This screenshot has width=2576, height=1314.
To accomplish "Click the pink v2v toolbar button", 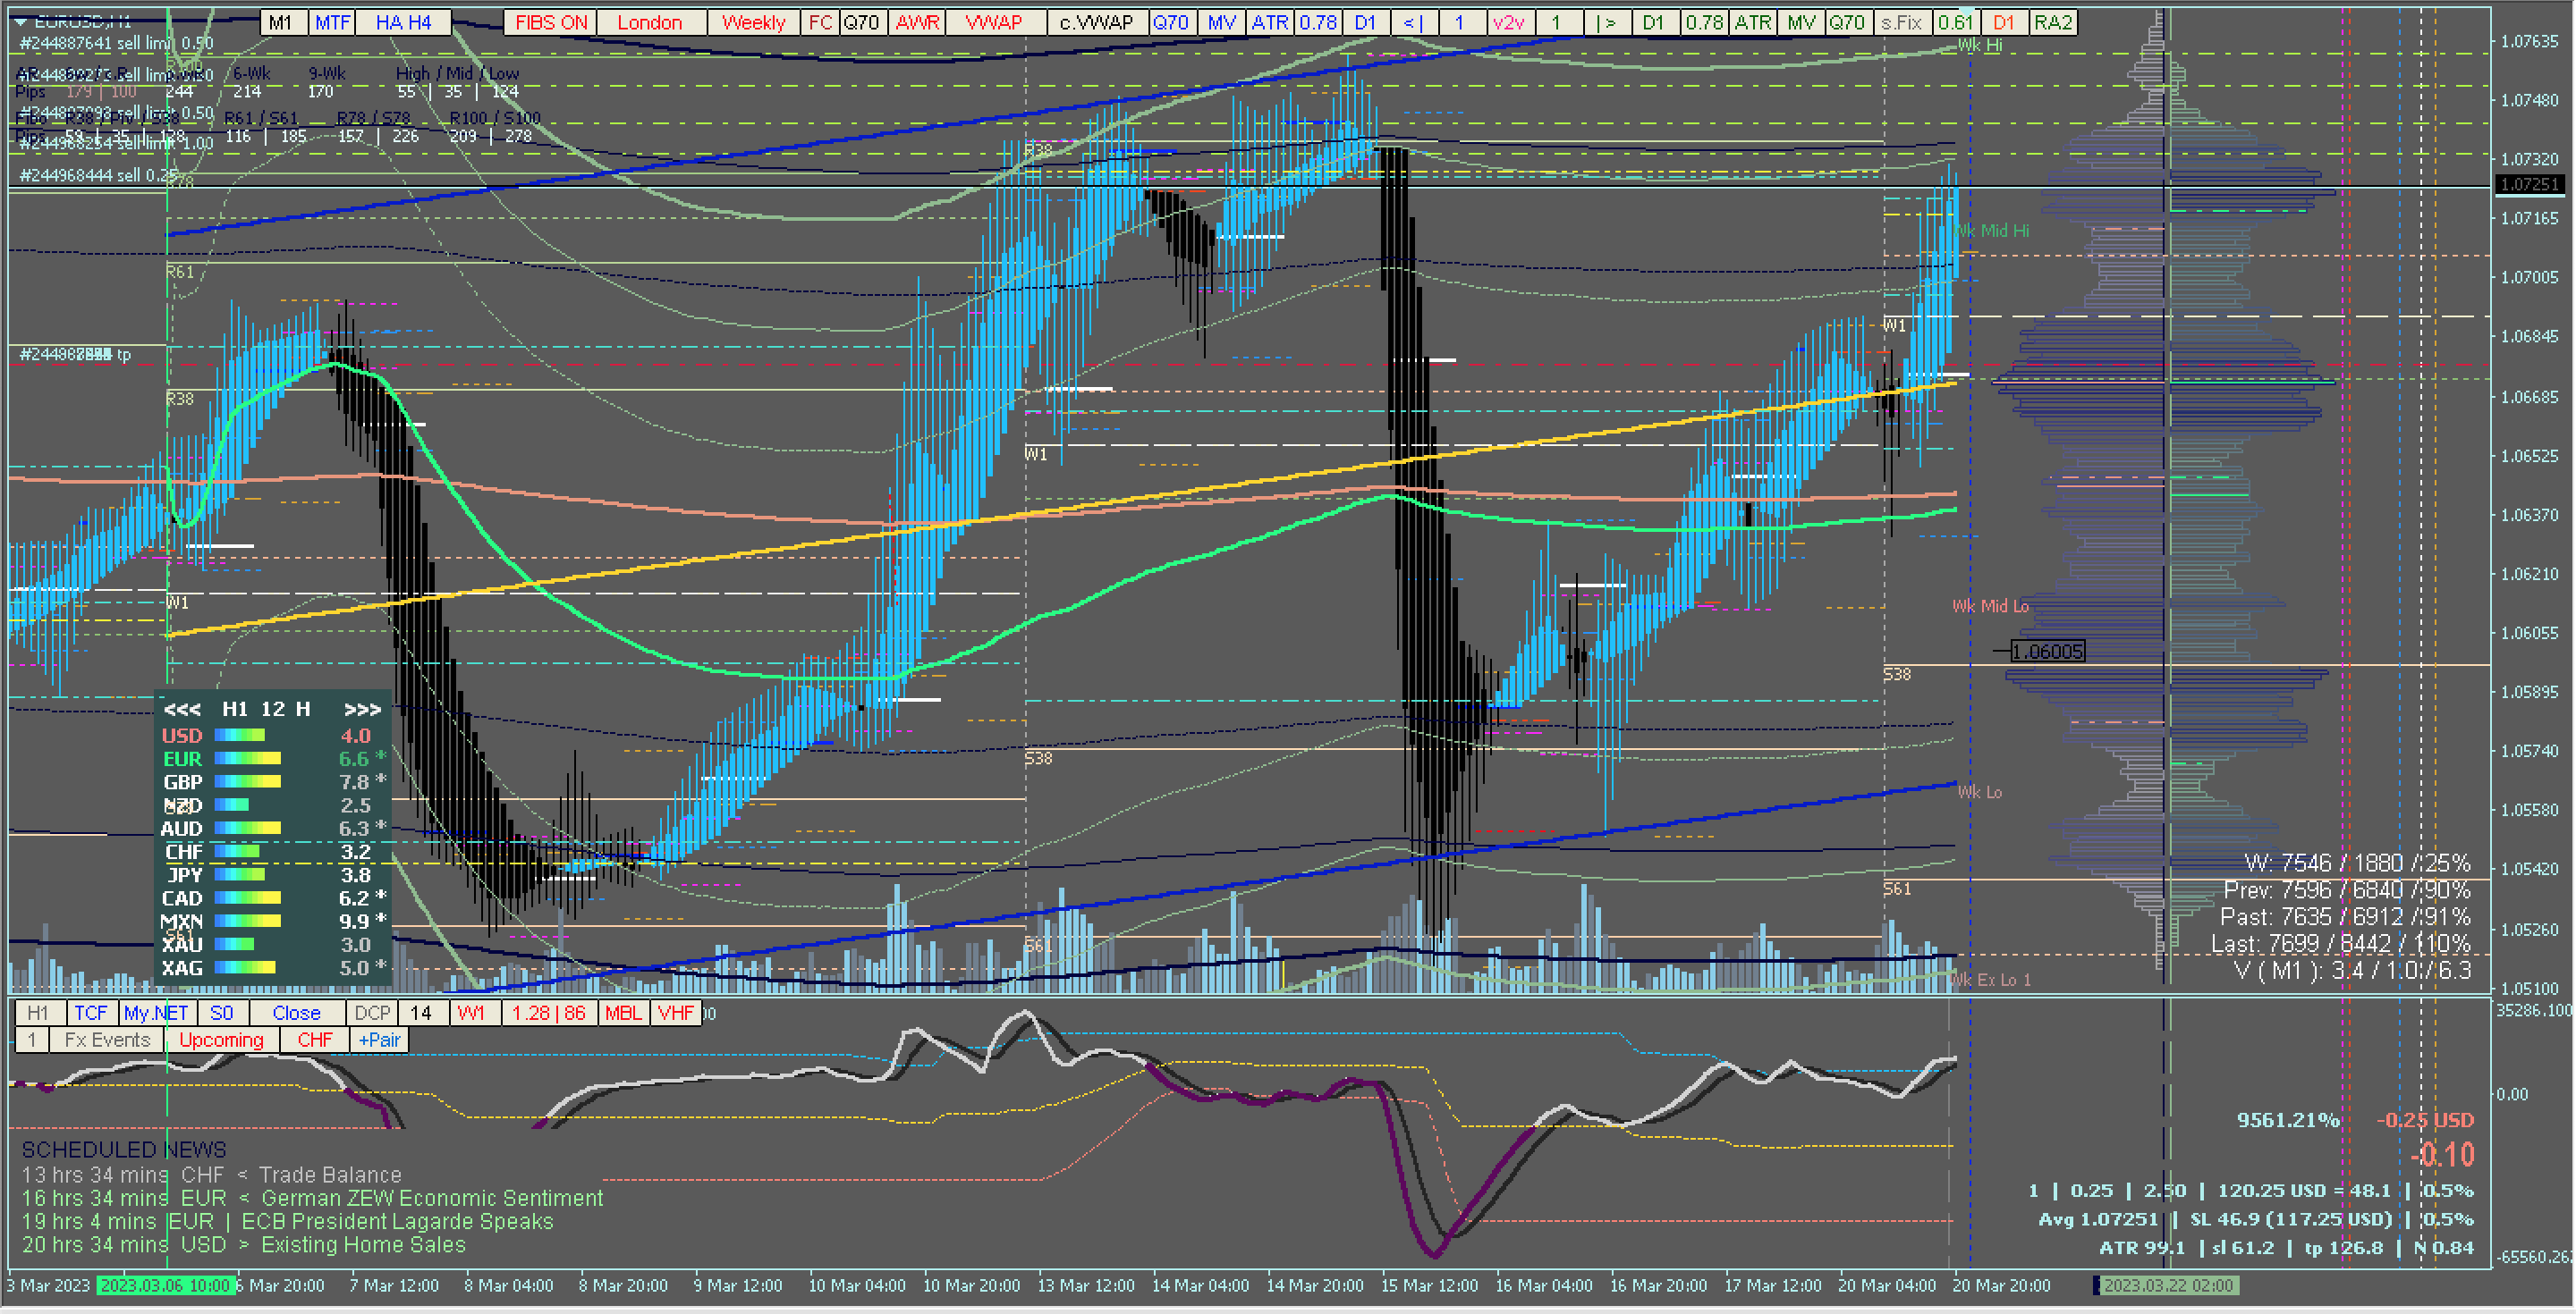I will pyautogui.click(x=1507, y=22).
